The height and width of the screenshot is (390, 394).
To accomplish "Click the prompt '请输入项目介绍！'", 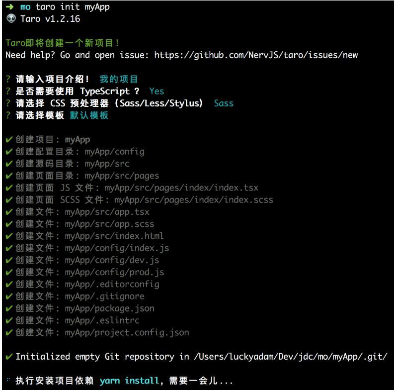I will [52, 79].
